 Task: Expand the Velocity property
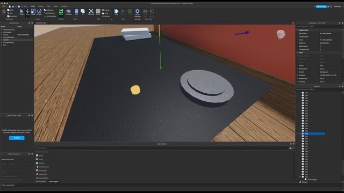(298, 81)
